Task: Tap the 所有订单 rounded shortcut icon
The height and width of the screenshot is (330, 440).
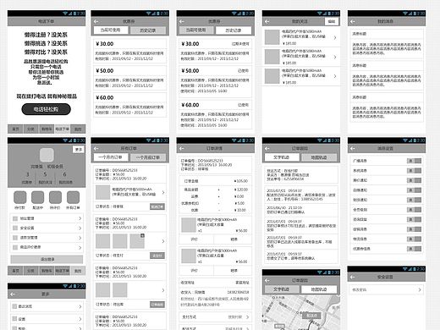Action: click(73, 197)
